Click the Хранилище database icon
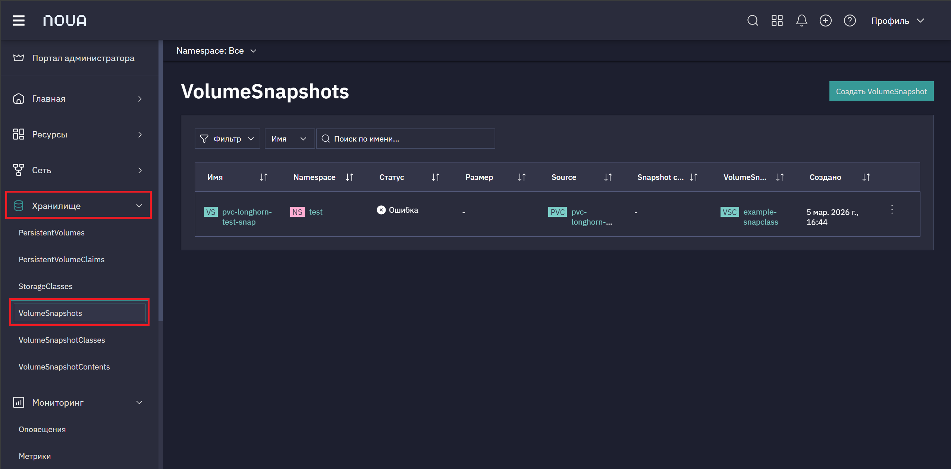The width and height of the screenshot is (951, 469). click(19, 206)
